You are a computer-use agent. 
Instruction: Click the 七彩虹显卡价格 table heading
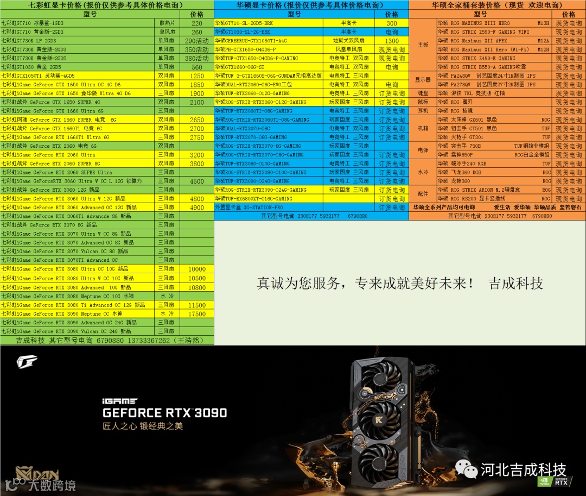[x=107, y=5]
